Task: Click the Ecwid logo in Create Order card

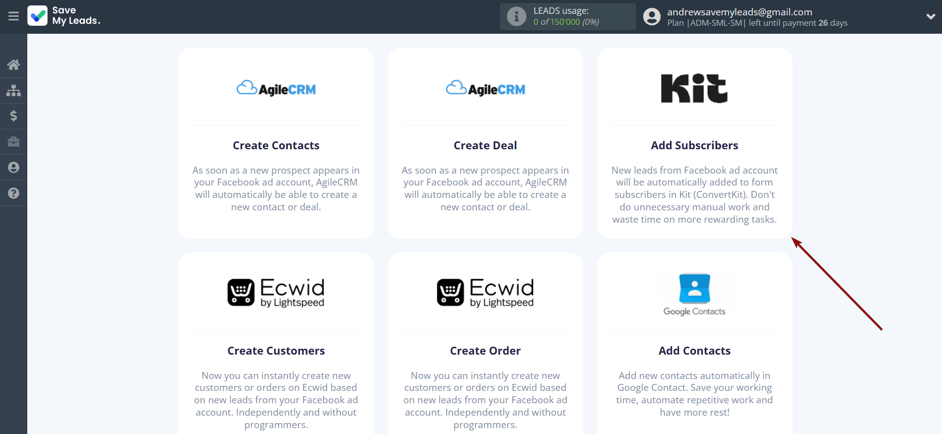Action: pos(485,292)
